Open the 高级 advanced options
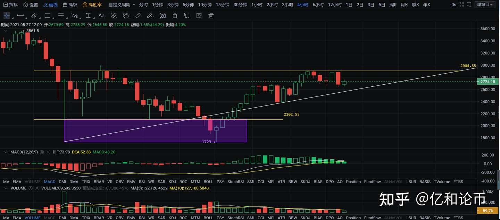 [70, 5]
